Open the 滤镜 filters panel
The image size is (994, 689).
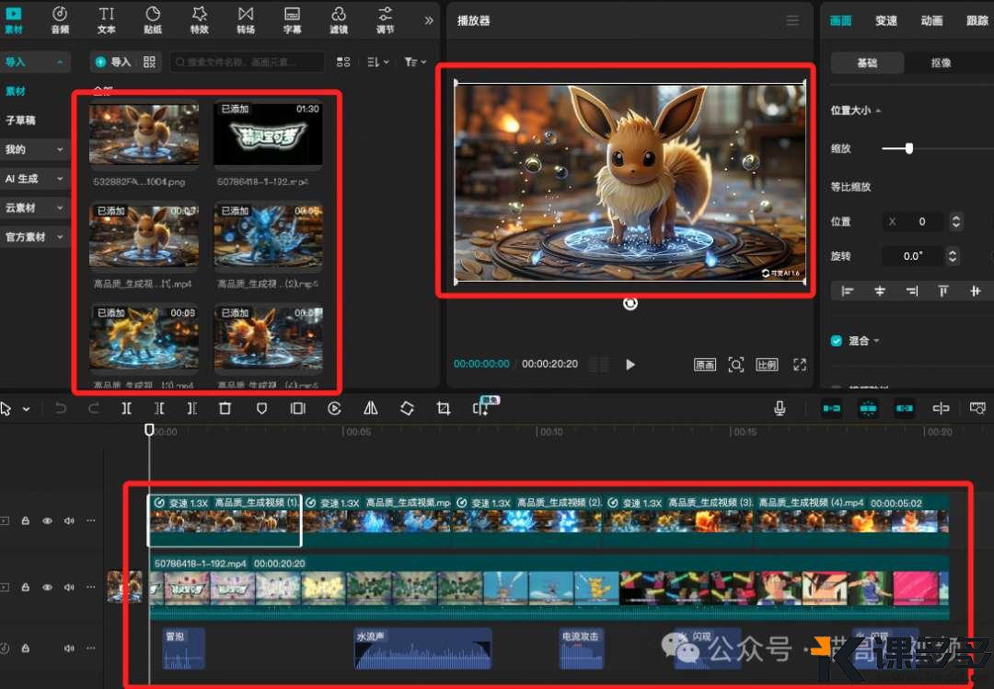[339, 19]
